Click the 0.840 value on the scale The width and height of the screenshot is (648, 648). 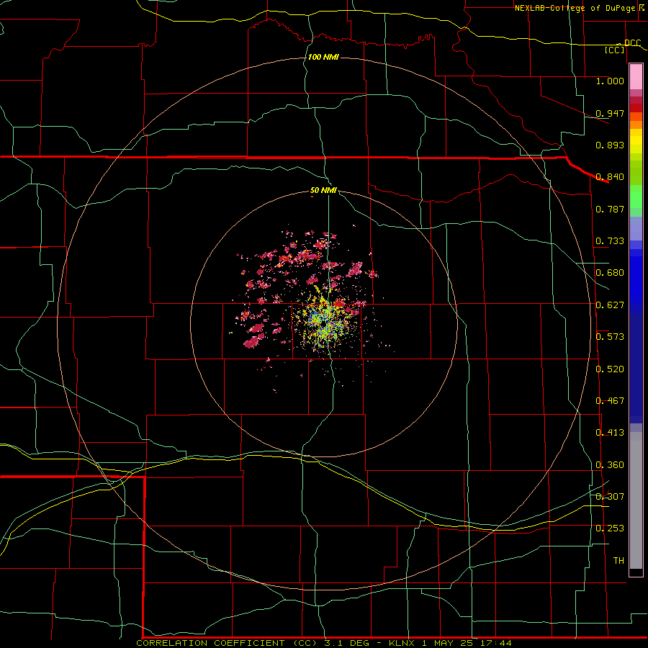point(610,177)
